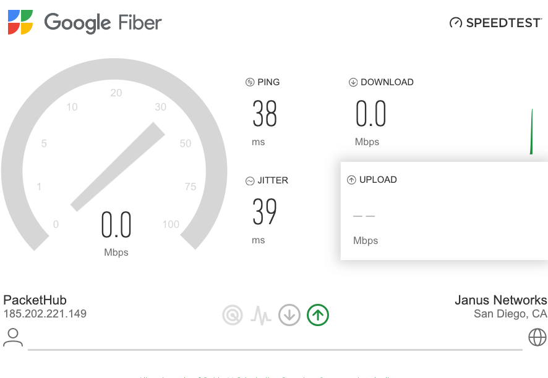Click the 185.202.221.149 IP address
The image size is (548, 378).
(45, 314)
